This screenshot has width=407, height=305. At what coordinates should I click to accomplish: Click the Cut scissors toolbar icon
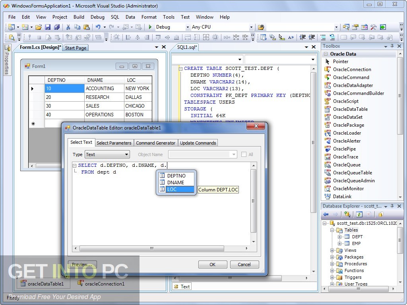point(68,27)
